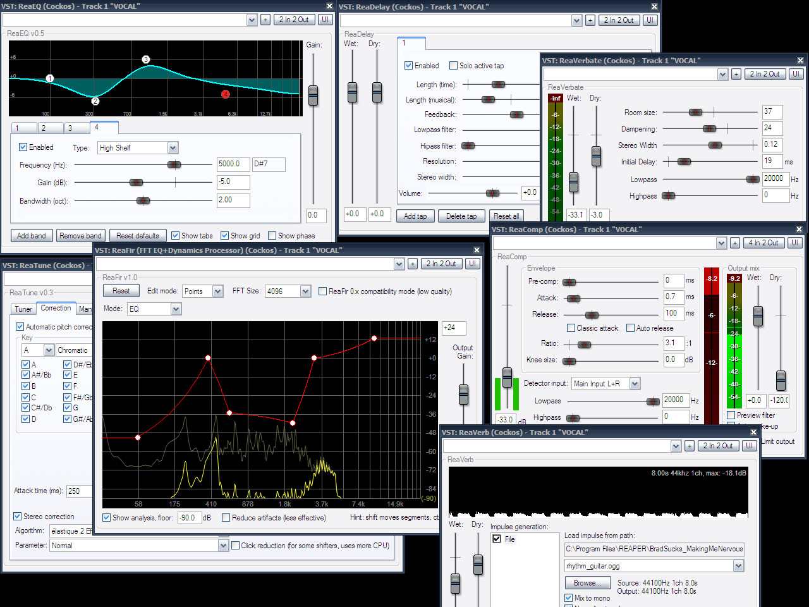Switch to band tab 3 in ReaEQ

(77, 128)
